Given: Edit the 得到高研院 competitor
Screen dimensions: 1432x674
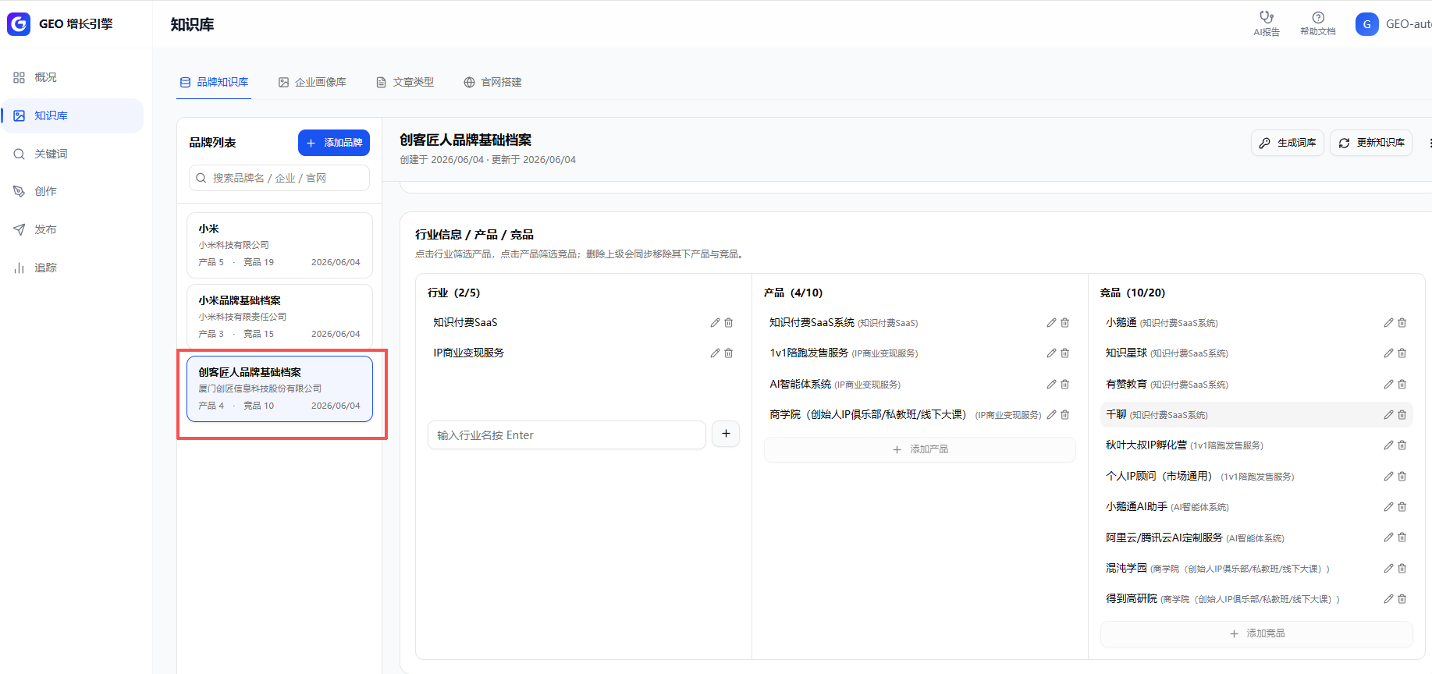Looking at the screenshot, I should click(1388, 599).
